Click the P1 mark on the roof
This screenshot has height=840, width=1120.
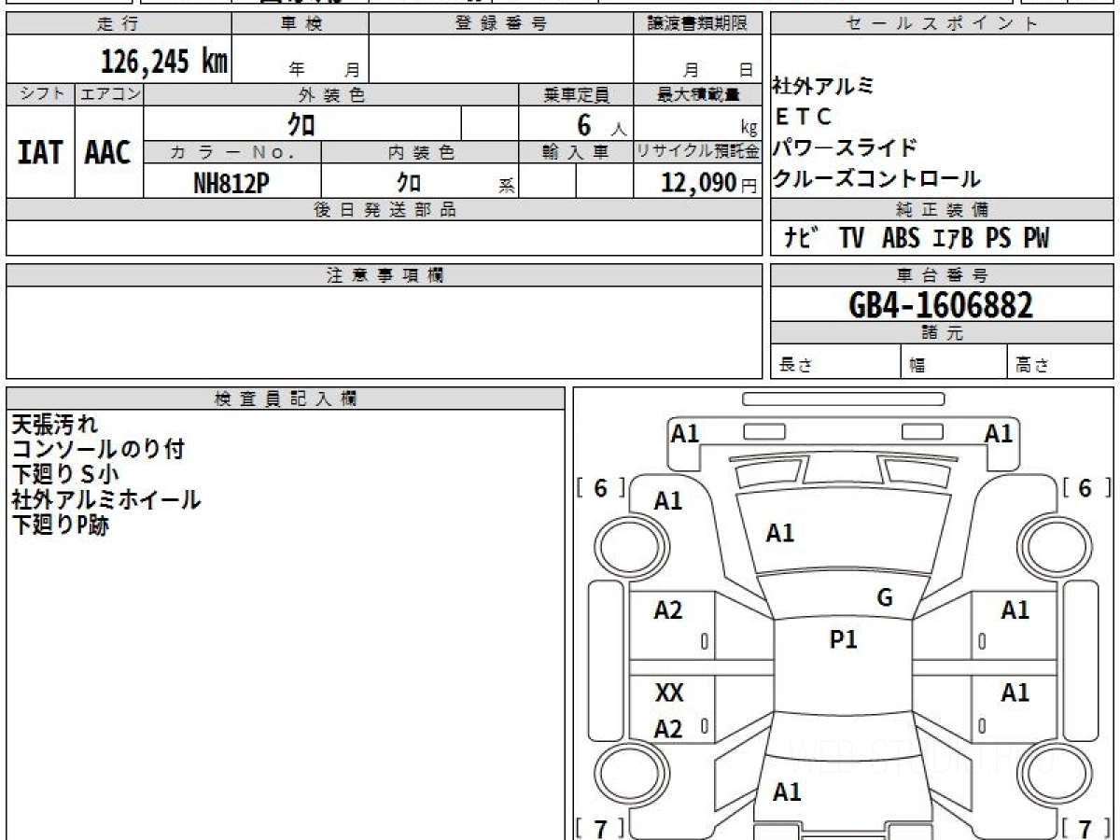[x=843, y=640]
